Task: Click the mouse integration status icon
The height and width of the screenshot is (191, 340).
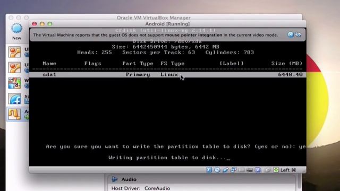Action: click(x=268, y=170)
